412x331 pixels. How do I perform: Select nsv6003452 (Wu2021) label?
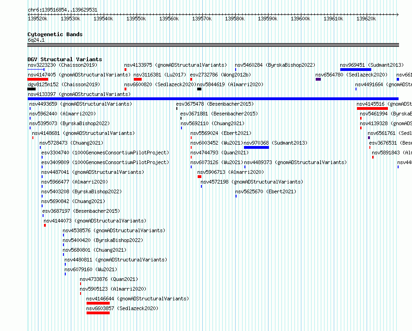pyautogui.click(x=217, y=143)
